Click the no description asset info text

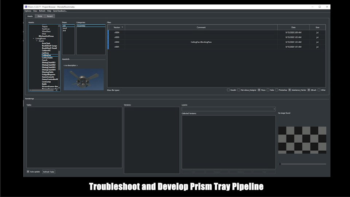click(70, 66)
